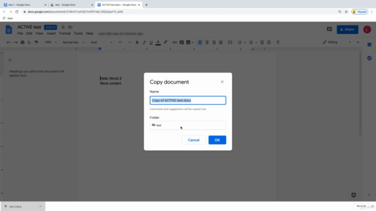The image size is (376, 211).
Task: Collapse the menus with up chevron
Action: pos(358,42)
